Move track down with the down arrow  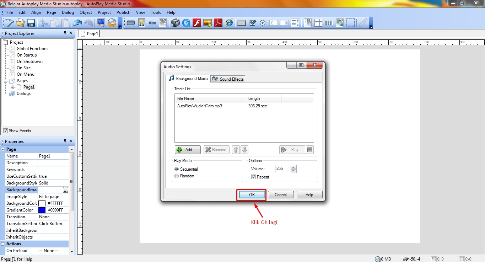click(244, 150)
